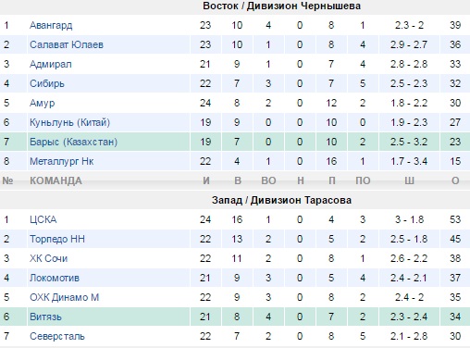
Task: Open the ХК Сочи team link
Action: click(48, 258)
